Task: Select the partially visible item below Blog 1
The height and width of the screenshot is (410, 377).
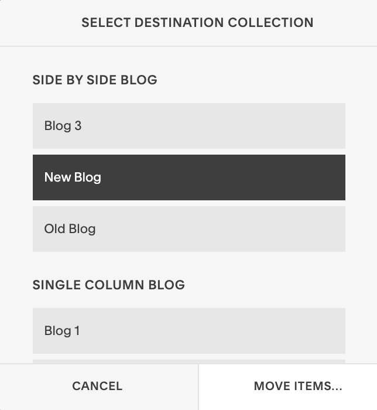Action: (x=189, y=361)
